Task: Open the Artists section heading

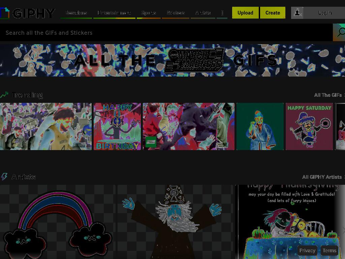Action: (x=24, y=177)
